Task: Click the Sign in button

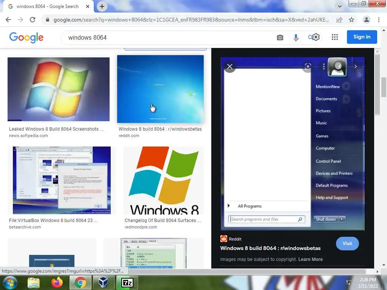Action: pyautogui.click(x=362, y=37)
